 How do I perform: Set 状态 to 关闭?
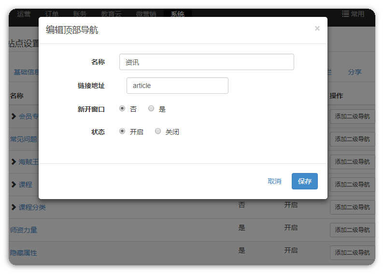[158, 131]
